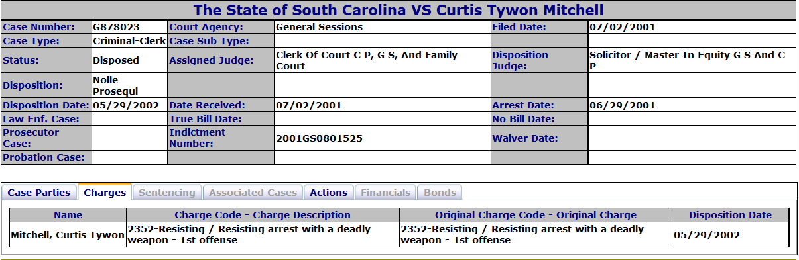This screenshot has width=799, height=260.
Task: Select the Charges tab
Action: point(105,193)
